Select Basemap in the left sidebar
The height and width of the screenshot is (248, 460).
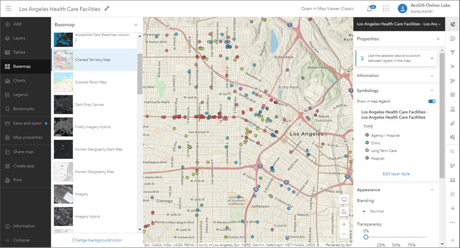pos(25,67)
